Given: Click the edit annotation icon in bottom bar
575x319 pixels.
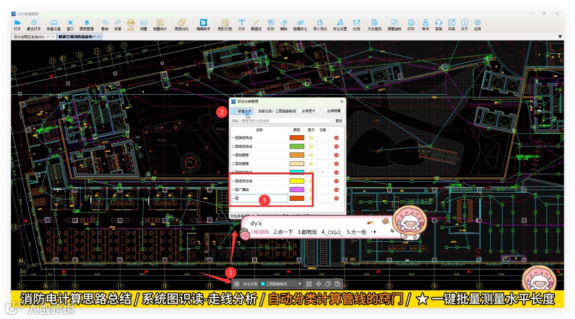Looking at the screenshot, I should 309,284.
